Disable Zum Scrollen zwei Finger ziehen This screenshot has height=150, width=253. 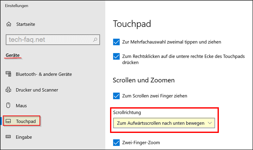(x=116, y=96)
